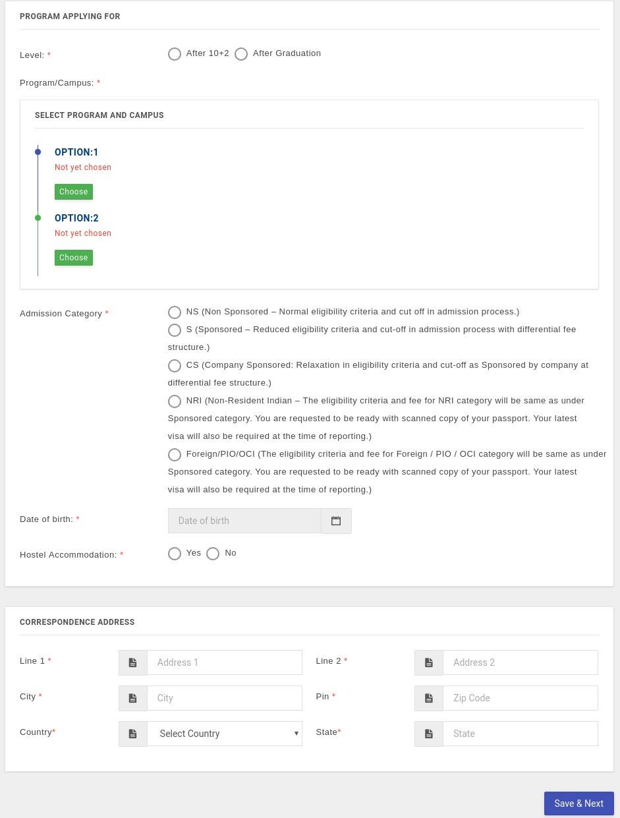Click the document icon beside Select Country
This screenshot has width=620, height=818.
tap(132, 734)
